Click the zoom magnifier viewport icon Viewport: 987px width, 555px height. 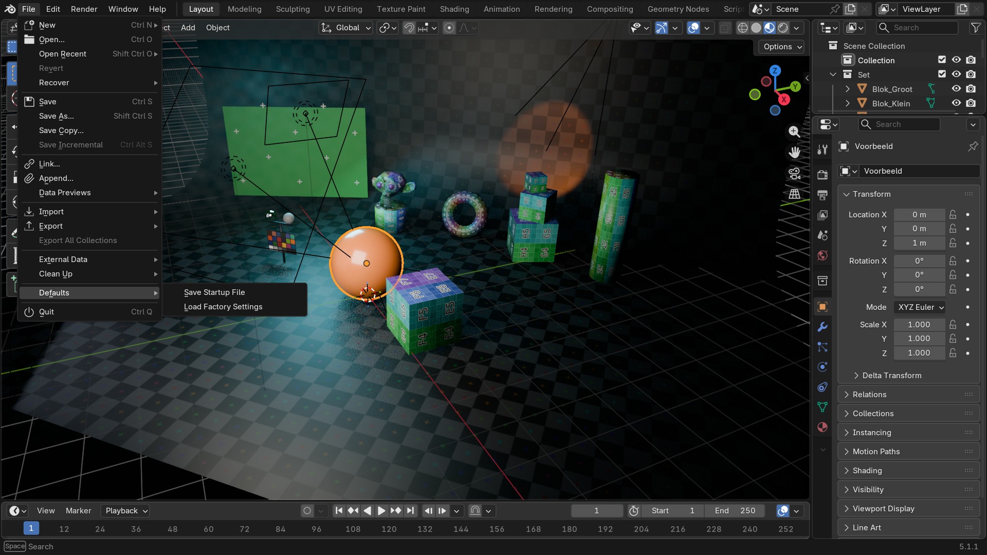[x=794, y=132]
